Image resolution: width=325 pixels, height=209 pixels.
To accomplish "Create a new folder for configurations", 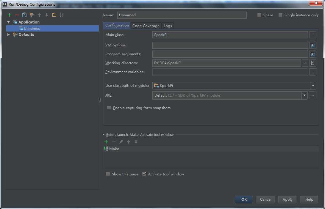I will click(x=54, y=15).
